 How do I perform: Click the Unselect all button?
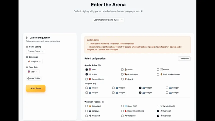(x=184, y=58)
